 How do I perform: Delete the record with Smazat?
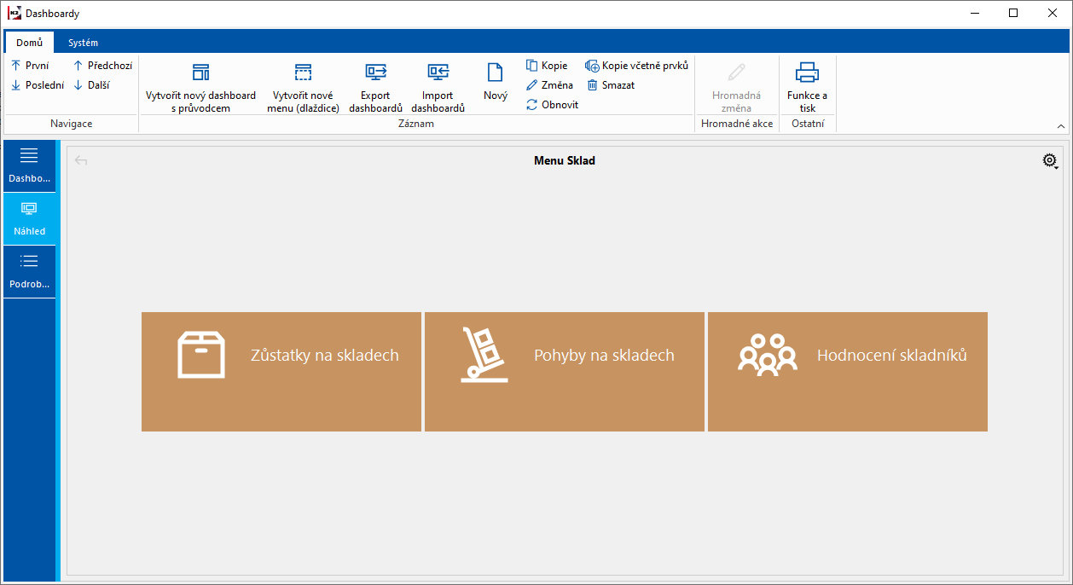click(x=610, y=85)
